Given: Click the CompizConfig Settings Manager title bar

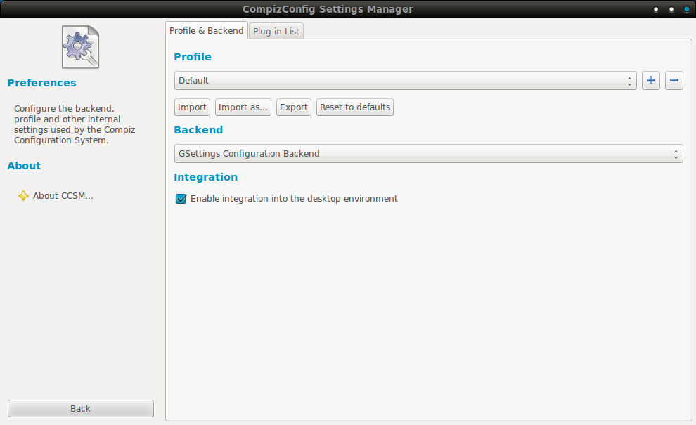Looking at the screenshot, I should pos(328,9).
